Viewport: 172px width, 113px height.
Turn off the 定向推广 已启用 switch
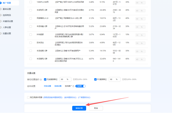point(81,86)
